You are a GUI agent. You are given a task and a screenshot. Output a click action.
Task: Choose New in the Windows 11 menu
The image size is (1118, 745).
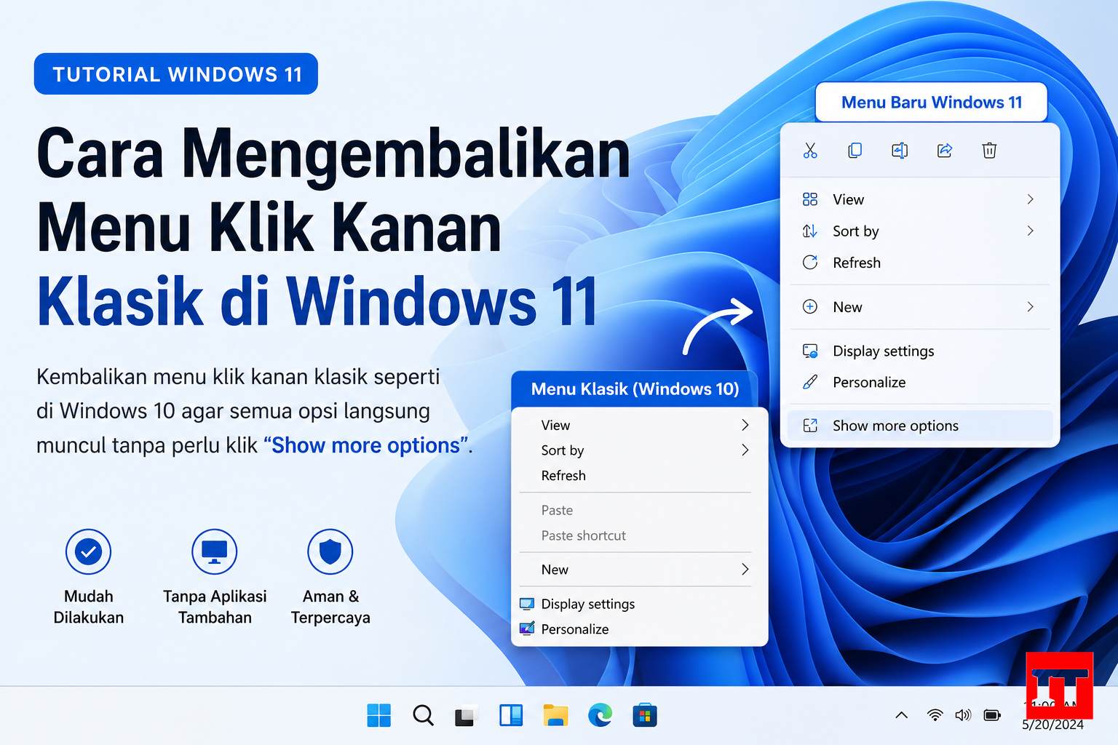pyautogui.click(x=920, y=306)
